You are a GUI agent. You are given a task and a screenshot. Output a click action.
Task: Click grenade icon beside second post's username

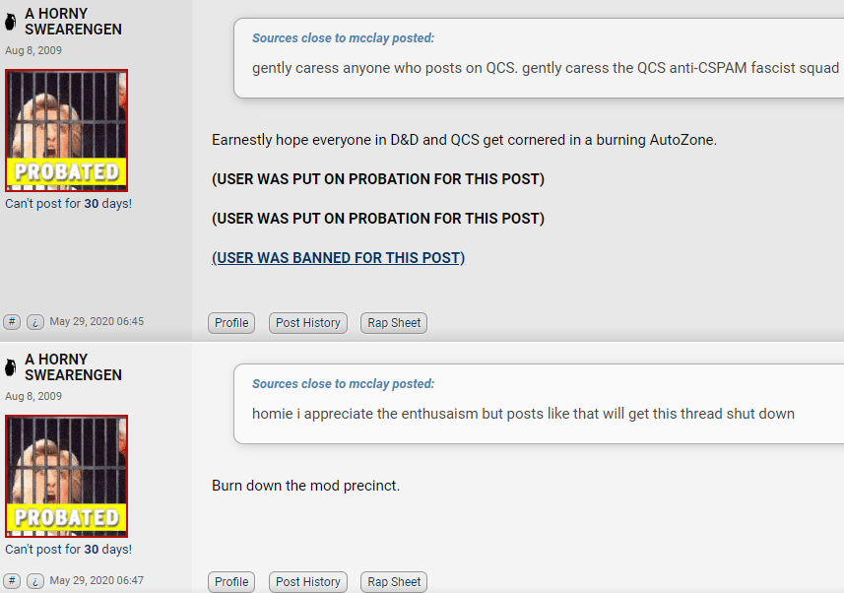[x=10, y=367]
